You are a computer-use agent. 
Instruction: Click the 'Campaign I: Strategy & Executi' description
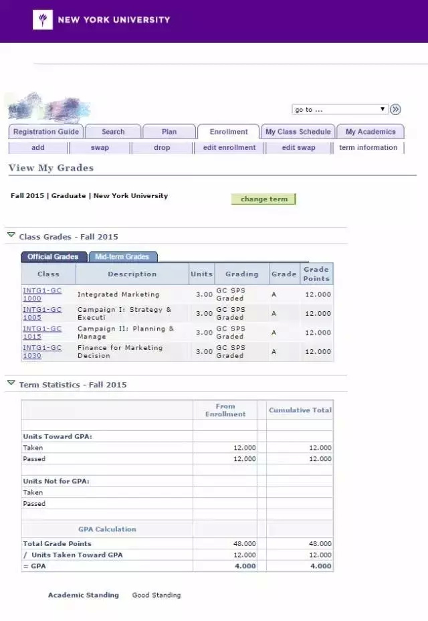pos(124,313)
